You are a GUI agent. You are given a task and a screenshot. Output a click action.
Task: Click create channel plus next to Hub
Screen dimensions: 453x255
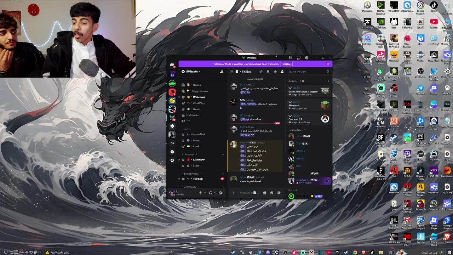coord(223,129)
